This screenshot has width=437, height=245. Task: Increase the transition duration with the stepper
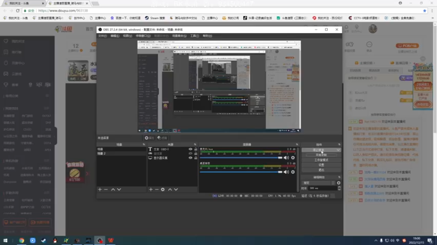pos(339,187)
